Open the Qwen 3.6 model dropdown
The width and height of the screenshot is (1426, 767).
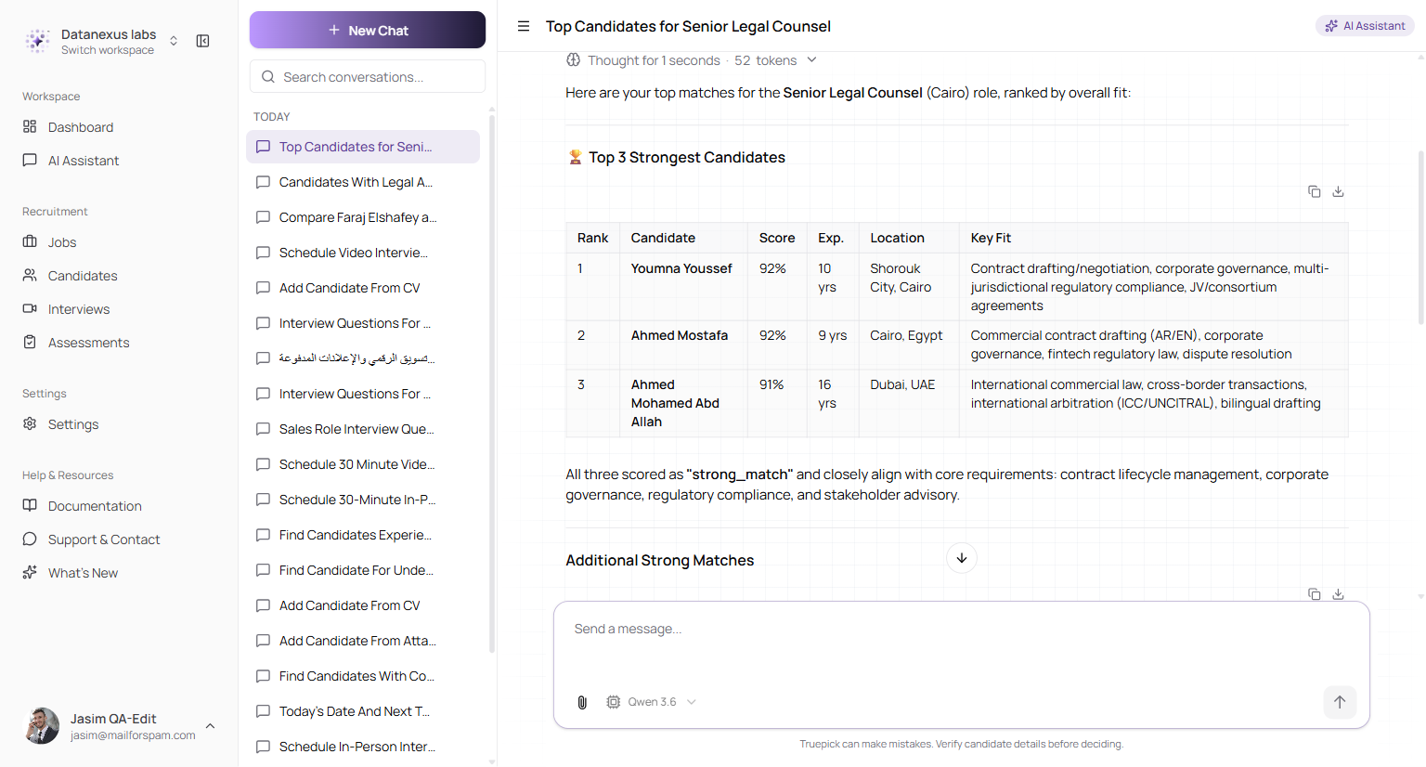(651, 702)
